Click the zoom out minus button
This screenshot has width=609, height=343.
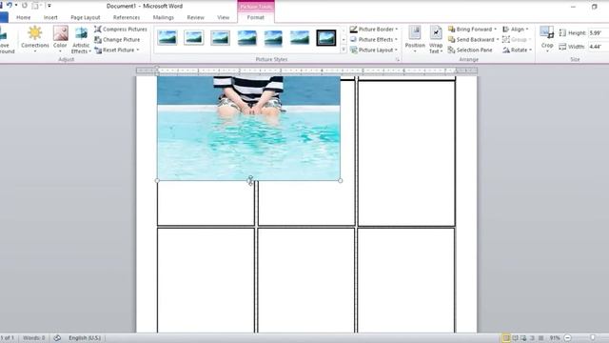coord(568,338)
